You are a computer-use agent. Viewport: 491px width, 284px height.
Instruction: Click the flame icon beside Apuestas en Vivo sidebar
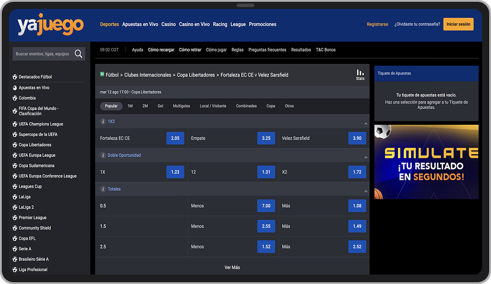point(15,88)
